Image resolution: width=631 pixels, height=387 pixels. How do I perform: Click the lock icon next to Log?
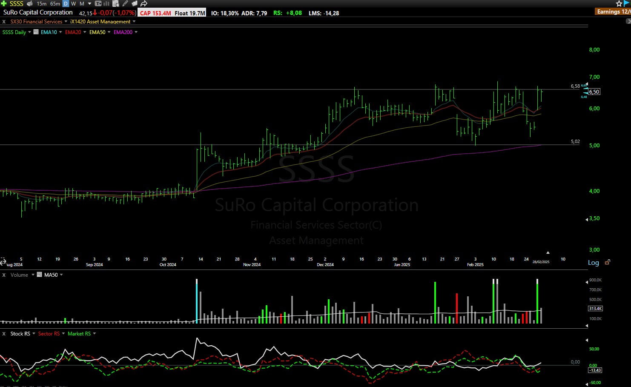(x=608, y=262)
